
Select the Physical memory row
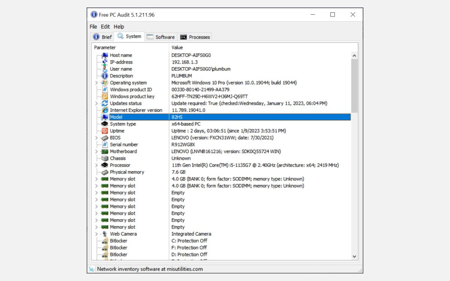[x=127, y=172]
